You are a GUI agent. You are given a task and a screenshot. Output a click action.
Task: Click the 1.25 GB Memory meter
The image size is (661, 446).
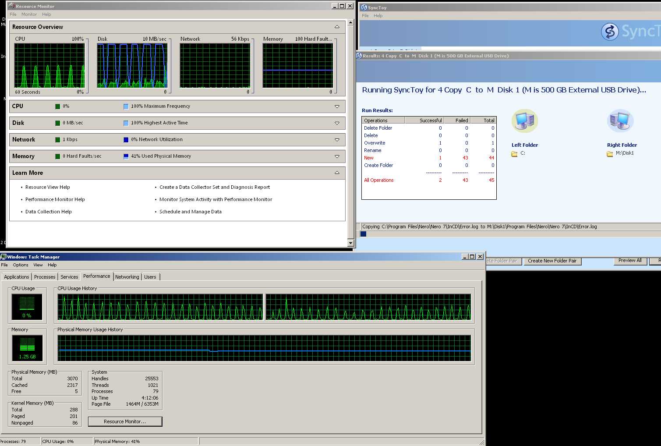(27, 348)
